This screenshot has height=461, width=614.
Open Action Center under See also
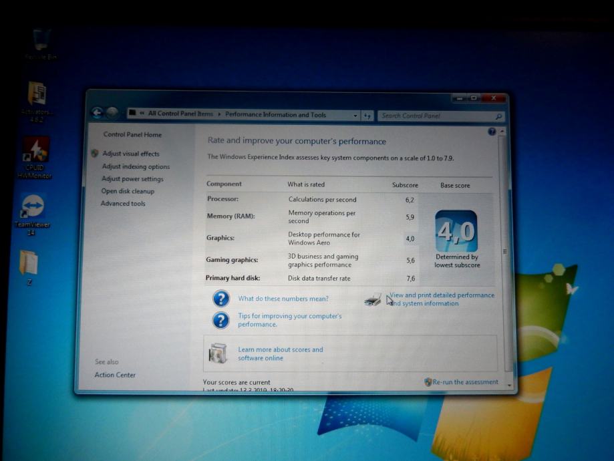pyautogui.click(x=115, y=375)
